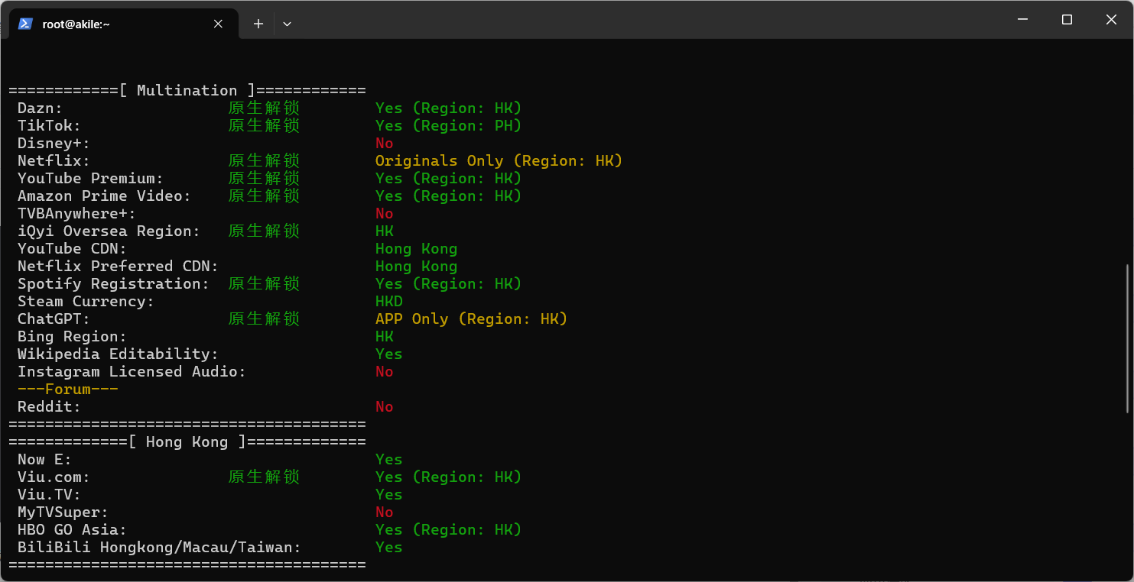Click the 'ChatGPT:' label
This screenshot has height=582, width=1134.
[54, 318]
